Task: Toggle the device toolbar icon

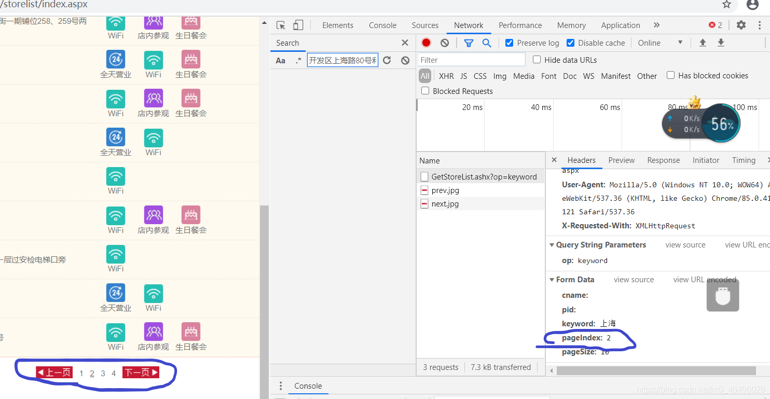Action: [x=298, y=25]
